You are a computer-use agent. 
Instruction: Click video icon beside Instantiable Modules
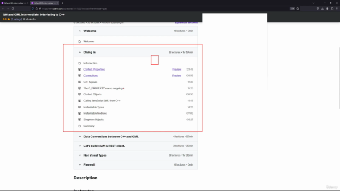point(80,113)
